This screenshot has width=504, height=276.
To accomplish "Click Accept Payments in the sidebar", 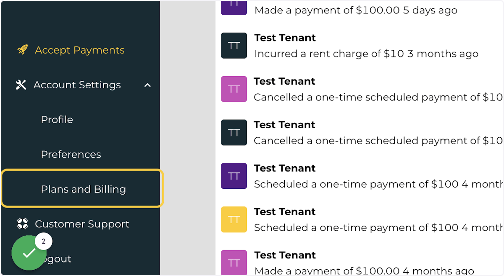I will click(x=79, y=49).
